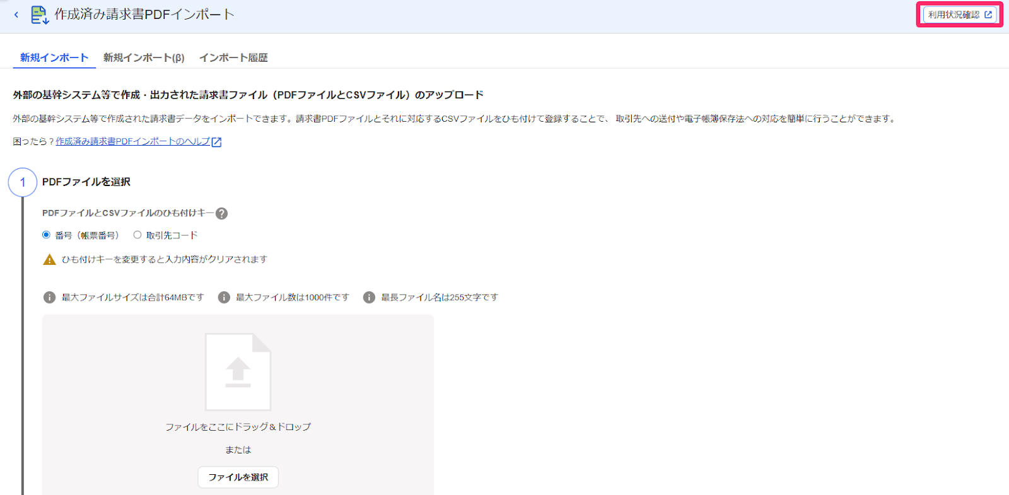The width and height of the screenshot is (1009, 495).
Task: Click the warning triangle icon
Action: pyautogui.click(x=49, y=259)
